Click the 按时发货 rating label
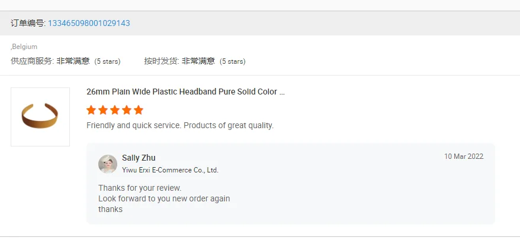520x238 pixels. (x=161, y=61)
